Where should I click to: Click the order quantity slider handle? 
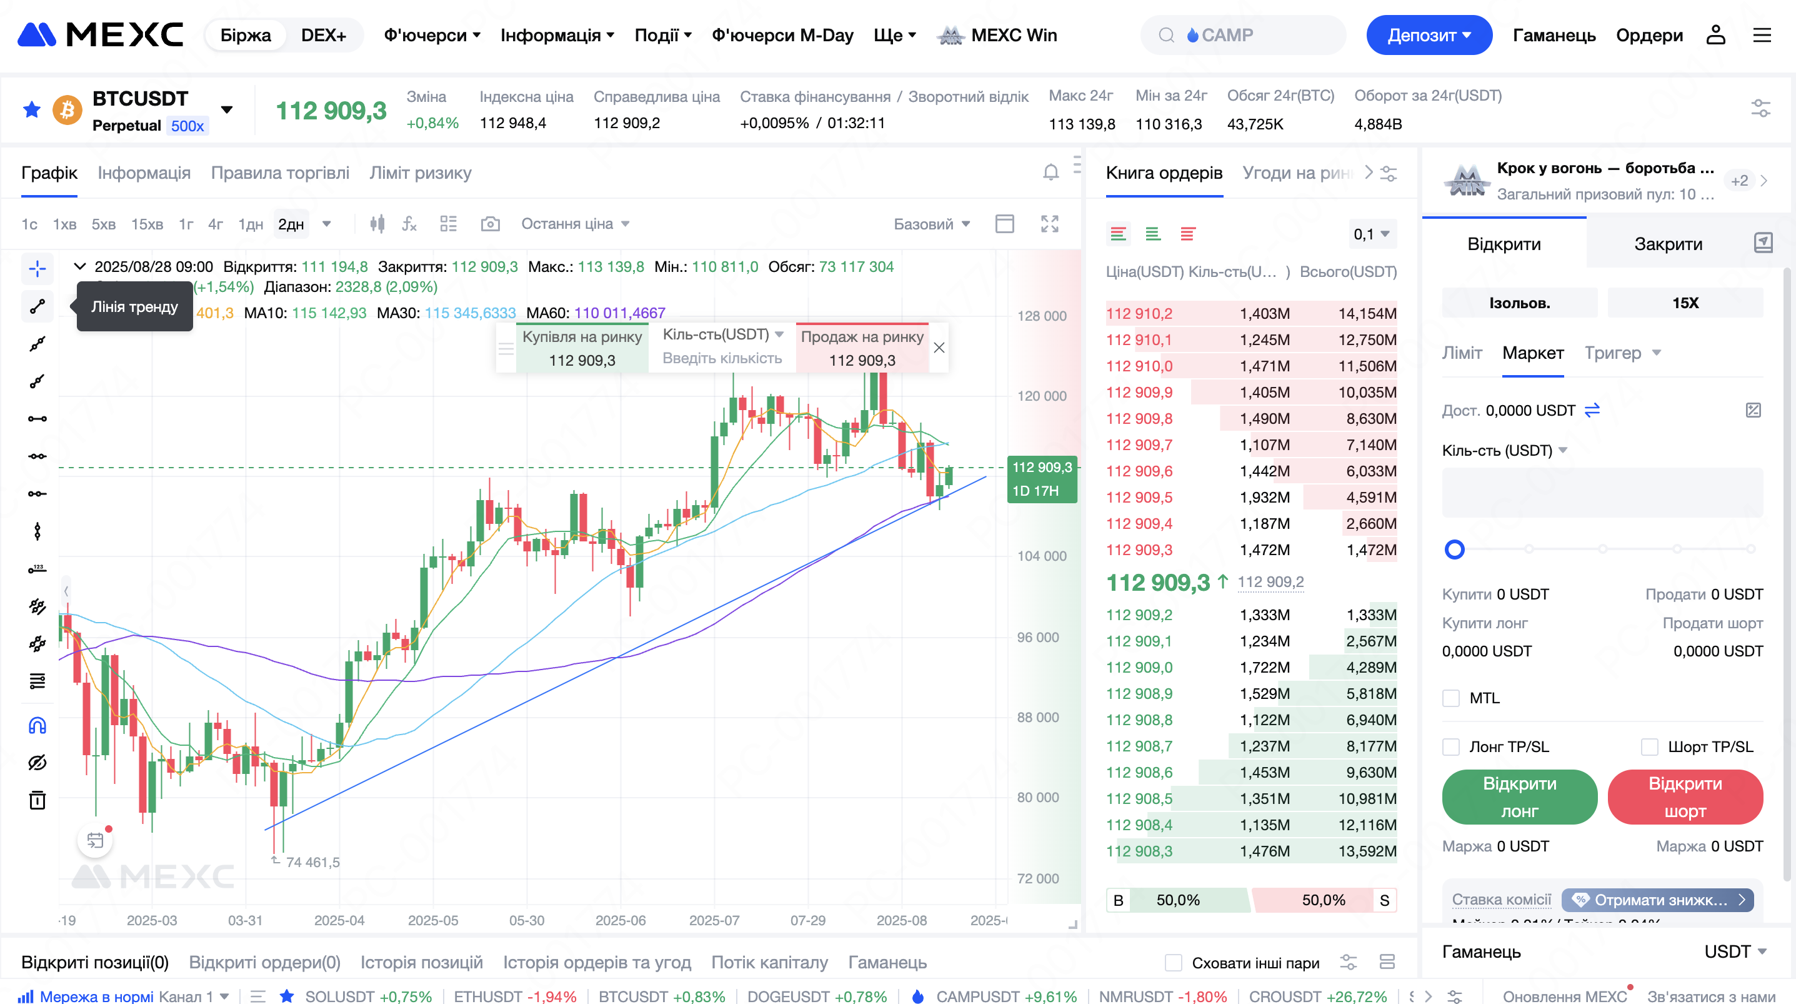1454,550
